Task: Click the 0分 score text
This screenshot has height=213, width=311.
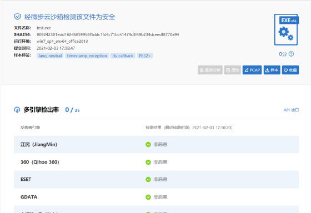Action: tap(283, 54)
